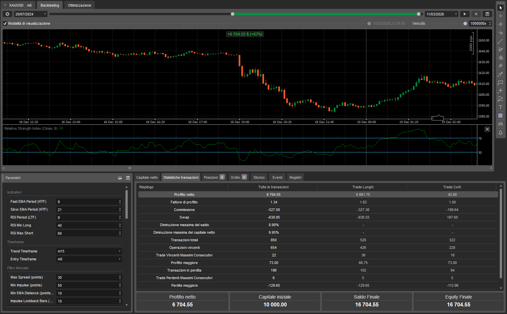Adjust RSI Min Long stepper arrows
This screenshot has width=507, height=314.
(x=120, y=225)
